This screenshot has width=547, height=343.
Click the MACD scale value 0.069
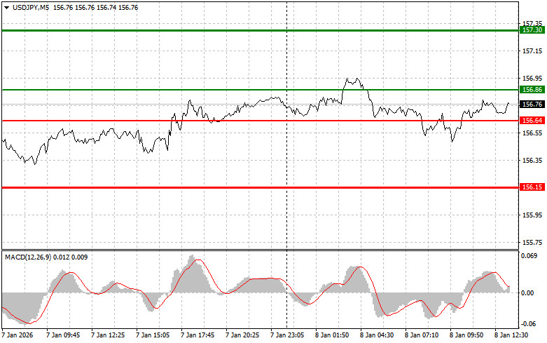point(529,256)
